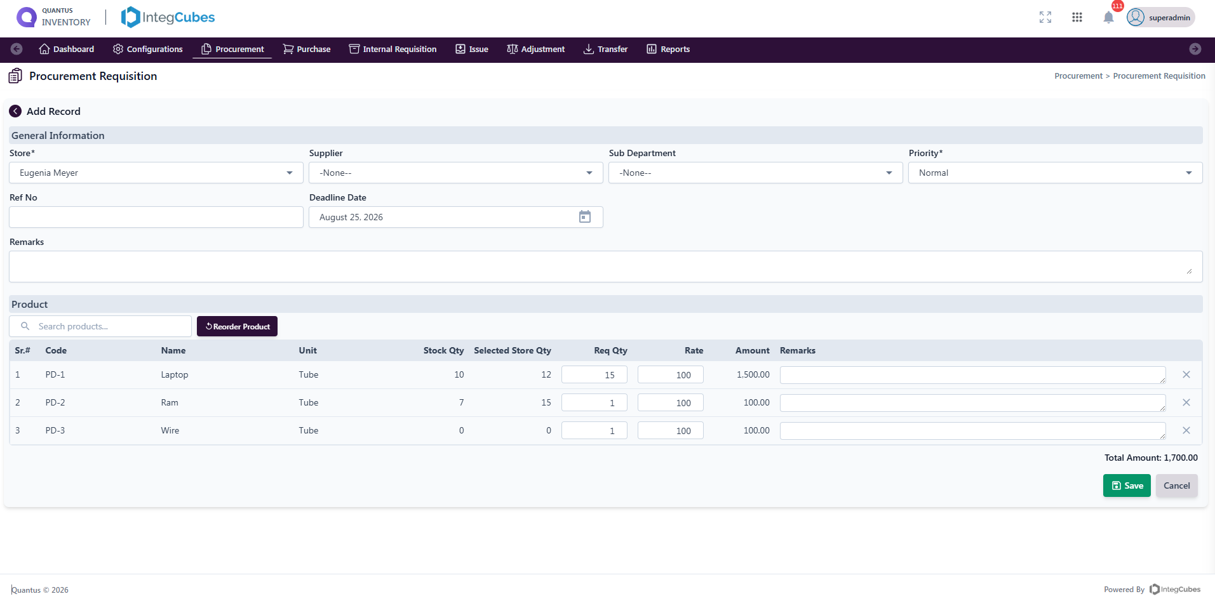Click the Total Amount: 1,700.00 text
The height and width of the screenshot is (601, 1215).
point(1151,458)
